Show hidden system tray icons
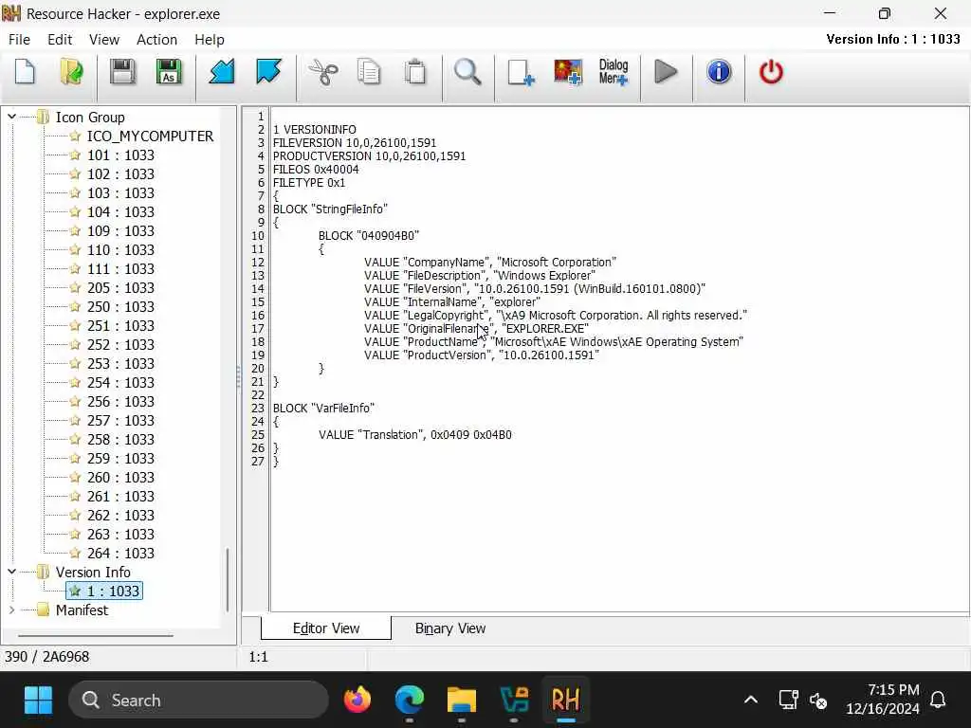 (751, 701)
